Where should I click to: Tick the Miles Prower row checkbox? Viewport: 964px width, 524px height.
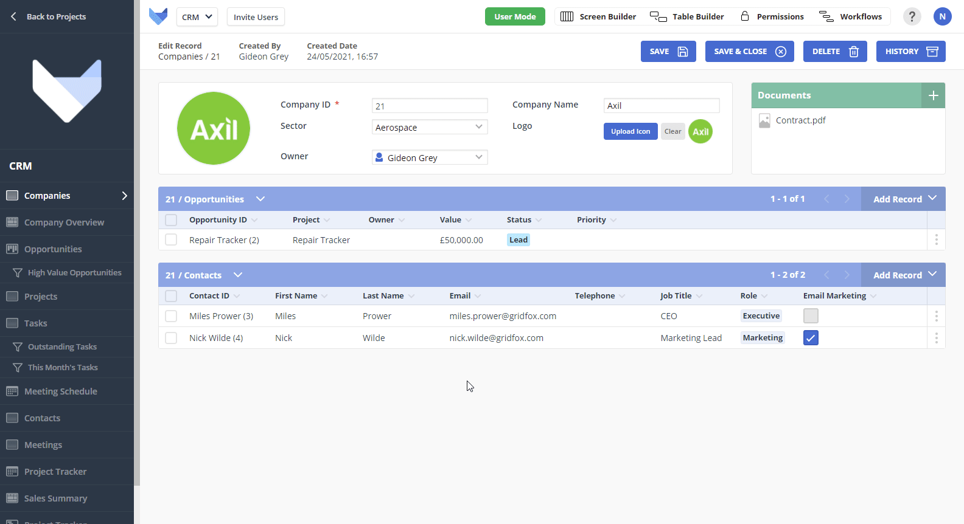click(x=171, y=316)
